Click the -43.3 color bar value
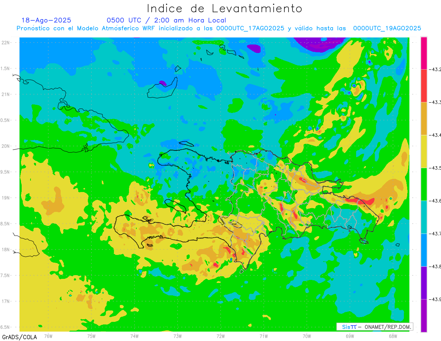Image resolution: width=441 pixels, height=341 pixels. tap(436, 102)
